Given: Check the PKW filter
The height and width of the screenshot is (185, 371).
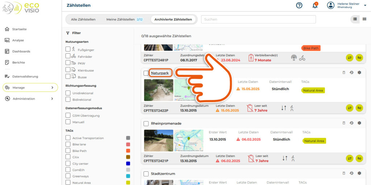Looking at the screenshot, I should [x=68, y=63].
